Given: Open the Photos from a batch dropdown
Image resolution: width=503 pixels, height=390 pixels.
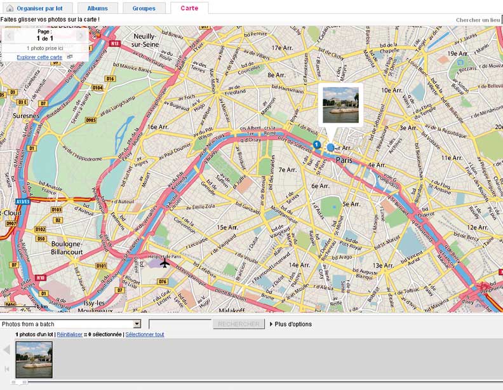Looking at the screenshot, I should pyautogui.click(x=137, y=324).
